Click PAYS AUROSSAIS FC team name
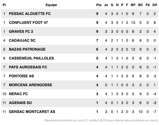The height and width of the screenshot is (125, 159). click(28, 67)
